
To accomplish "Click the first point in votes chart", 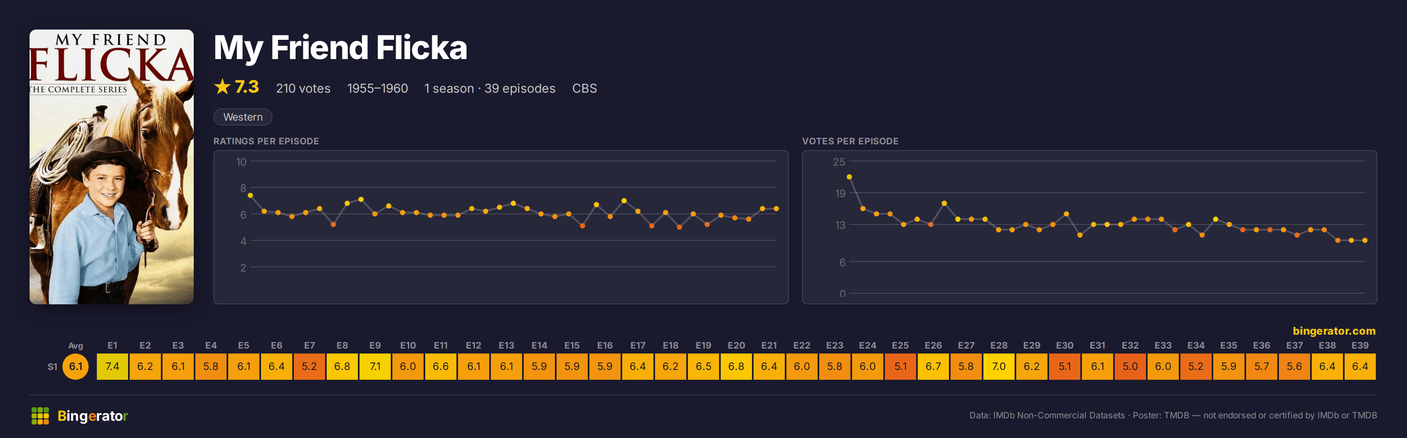I will [x=849, y=177].
